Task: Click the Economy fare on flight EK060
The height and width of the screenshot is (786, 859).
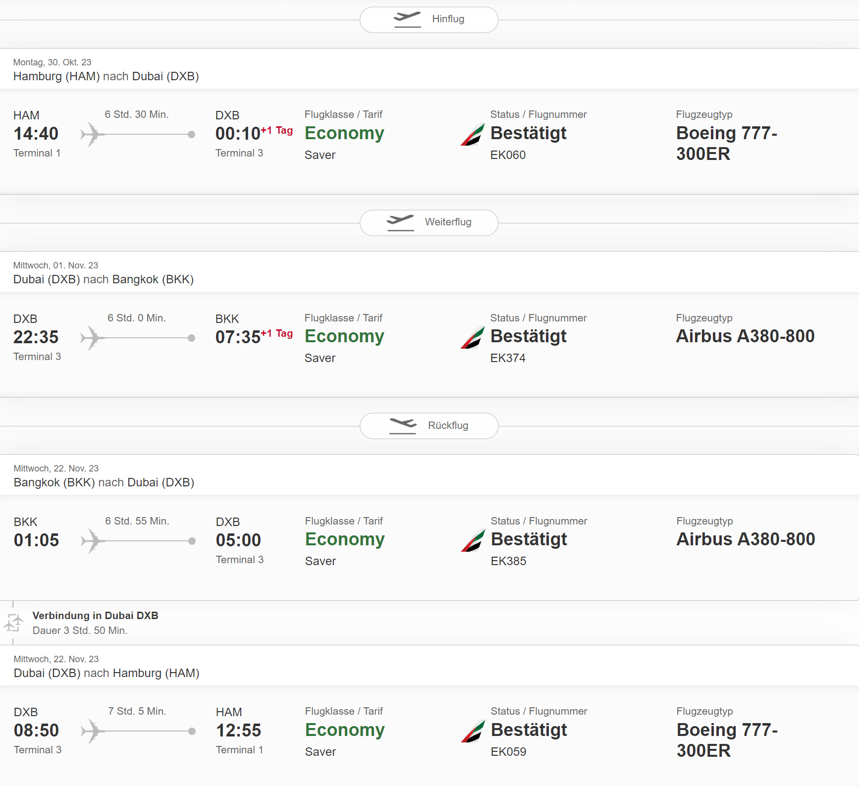Action: [344, 133]
